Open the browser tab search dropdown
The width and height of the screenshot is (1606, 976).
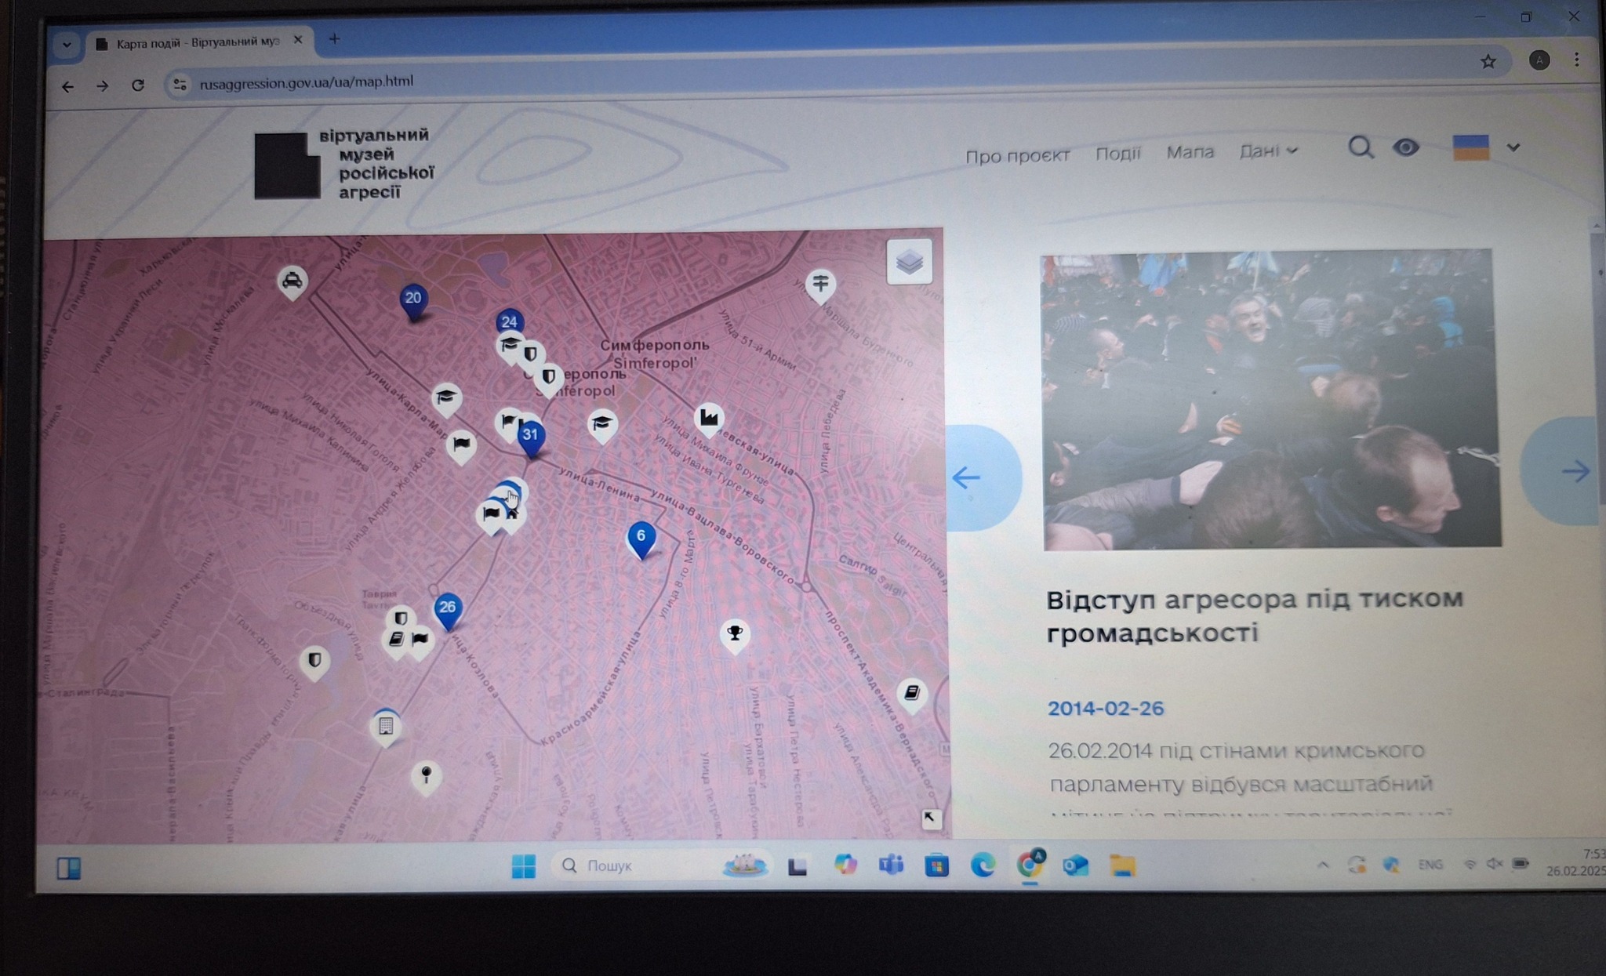[x=67, y=45]
